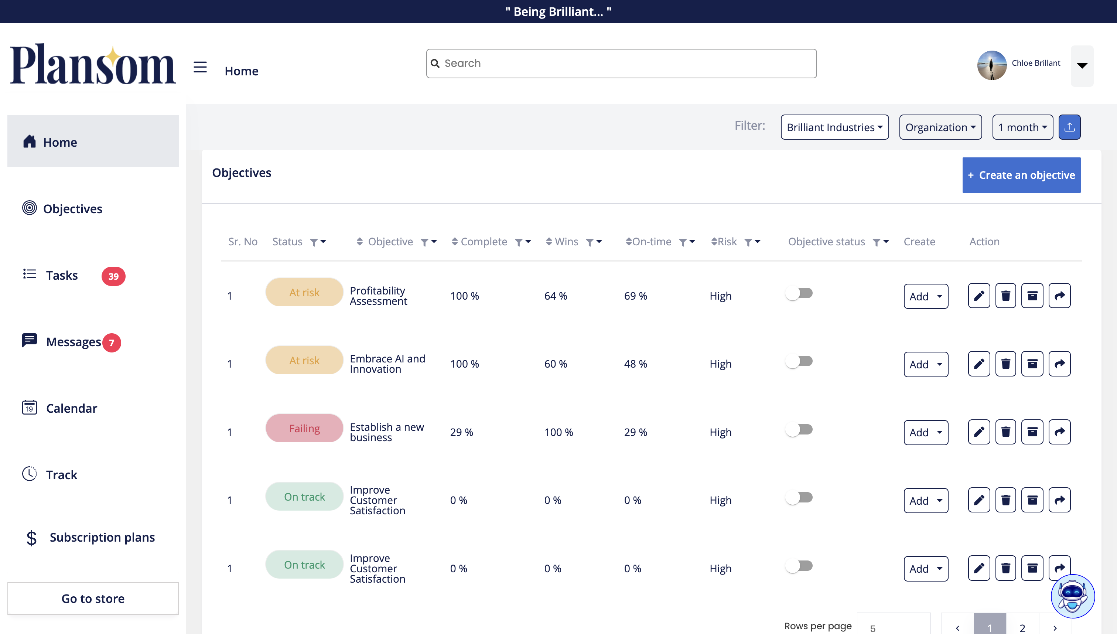Open Tasks in the sidebar
Screen dimensions: 1117x634
click(62, 276)
